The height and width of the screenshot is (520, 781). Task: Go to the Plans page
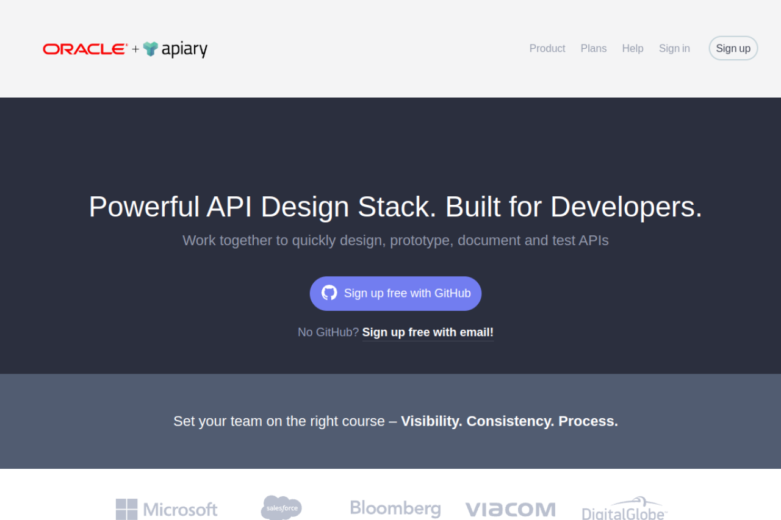point(593,48)
